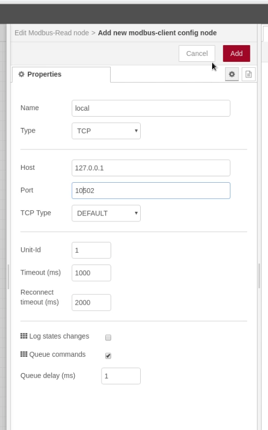This screenshot has width=268, height=430.
Task: Click the Timeout (ms) field
Action: 91,273
